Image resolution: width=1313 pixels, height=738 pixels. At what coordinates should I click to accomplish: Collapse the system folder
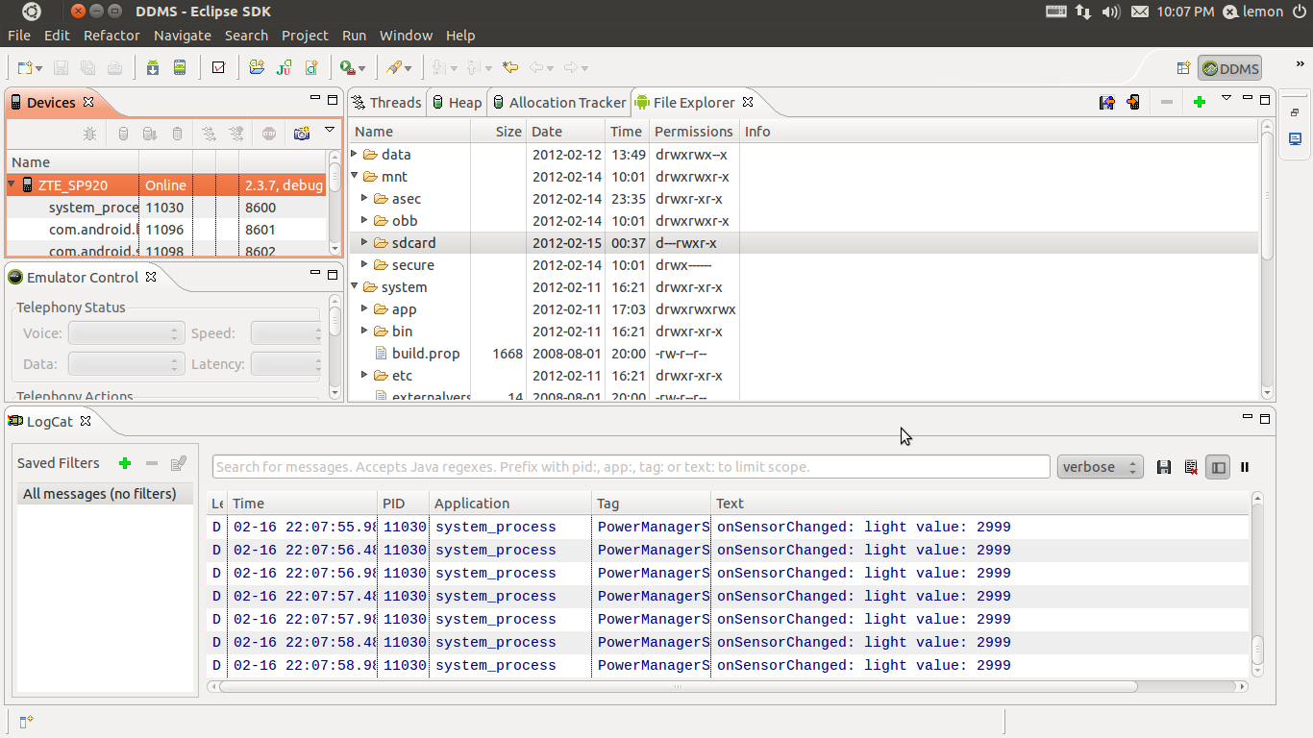tap(354, 286)
